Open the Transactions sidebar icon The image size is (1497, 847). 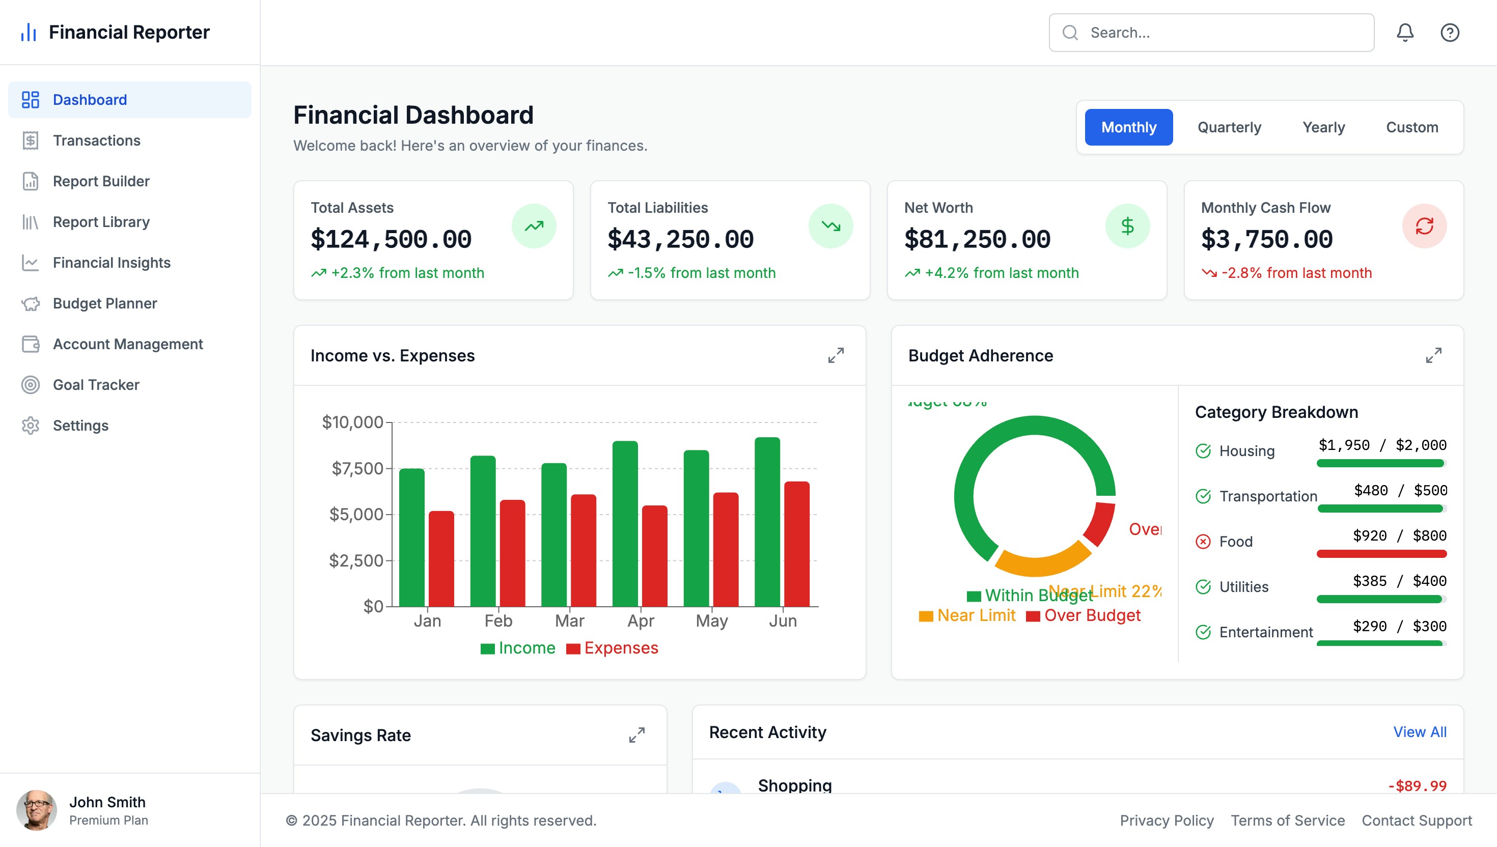[30, 140]
